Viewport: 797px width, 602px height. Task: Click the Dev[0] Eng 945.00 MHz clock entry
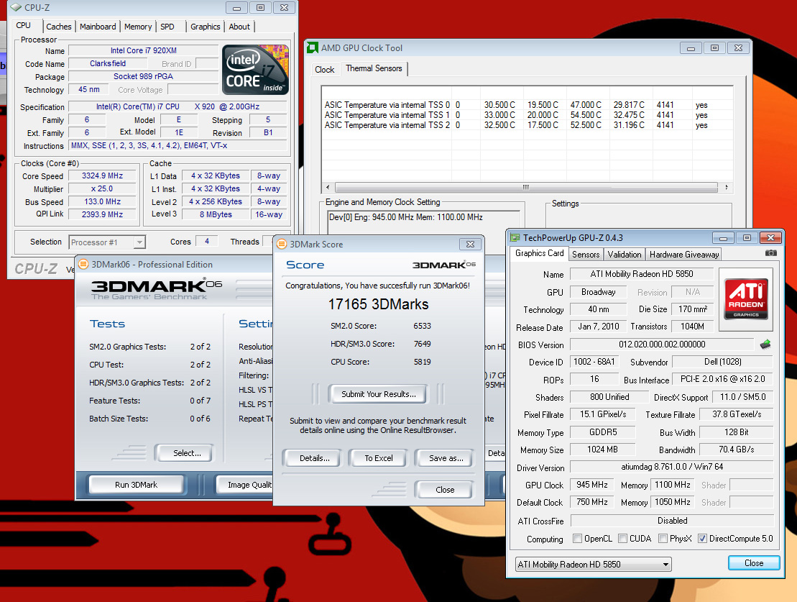(x=405, y=217)
